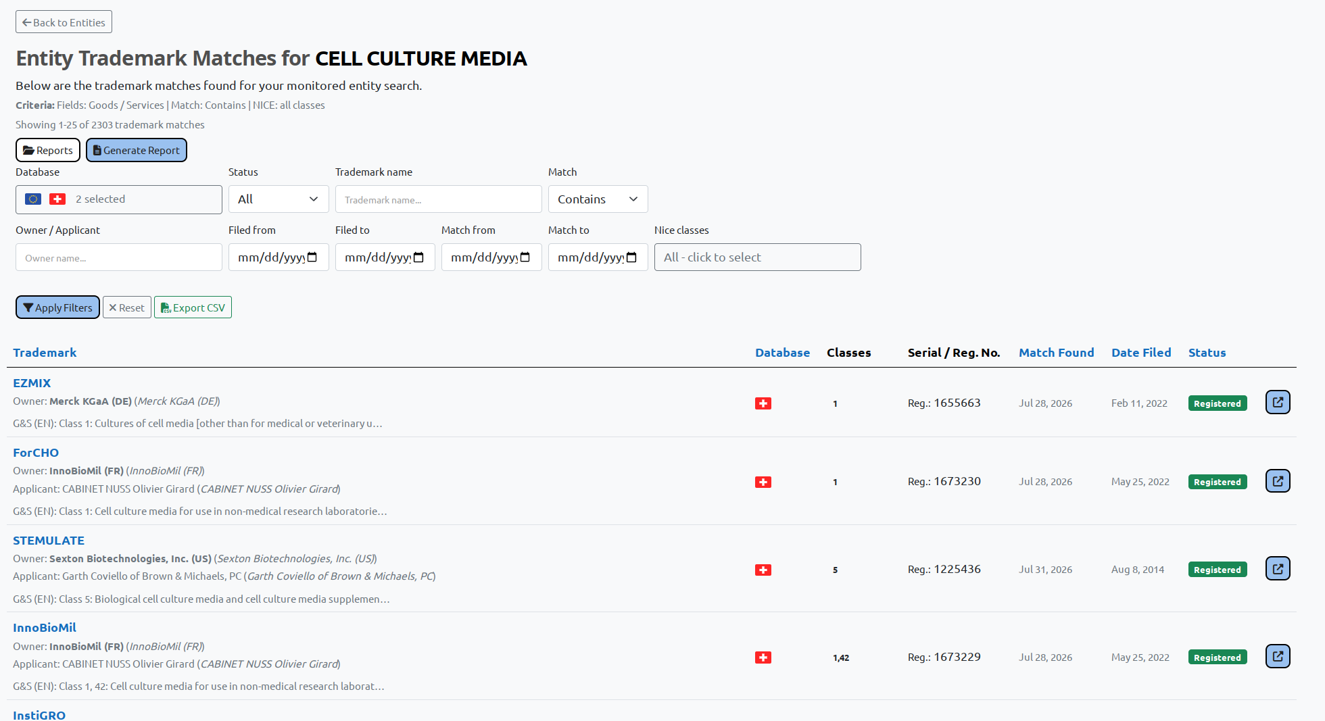1325x721 pixels.
Task: Click EU flag in Database selector
Action: click(x=33, y=199)
